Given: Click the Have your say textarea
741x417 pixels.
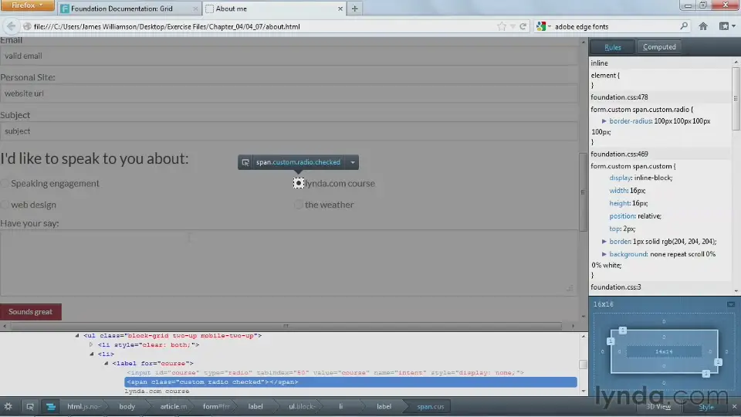Looking at the screenshot, I should click(x=289, y=263).
